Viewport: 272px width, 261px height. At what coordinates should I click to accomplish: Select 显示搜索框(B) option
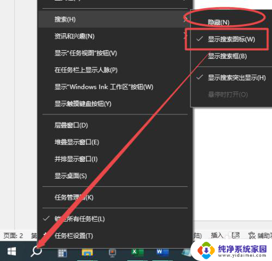pos(231,56)
